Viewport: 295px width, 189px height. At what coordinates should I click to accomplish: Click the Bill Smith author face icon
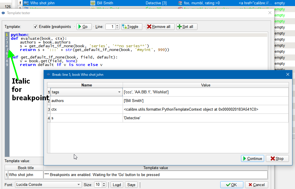[93, 3]
